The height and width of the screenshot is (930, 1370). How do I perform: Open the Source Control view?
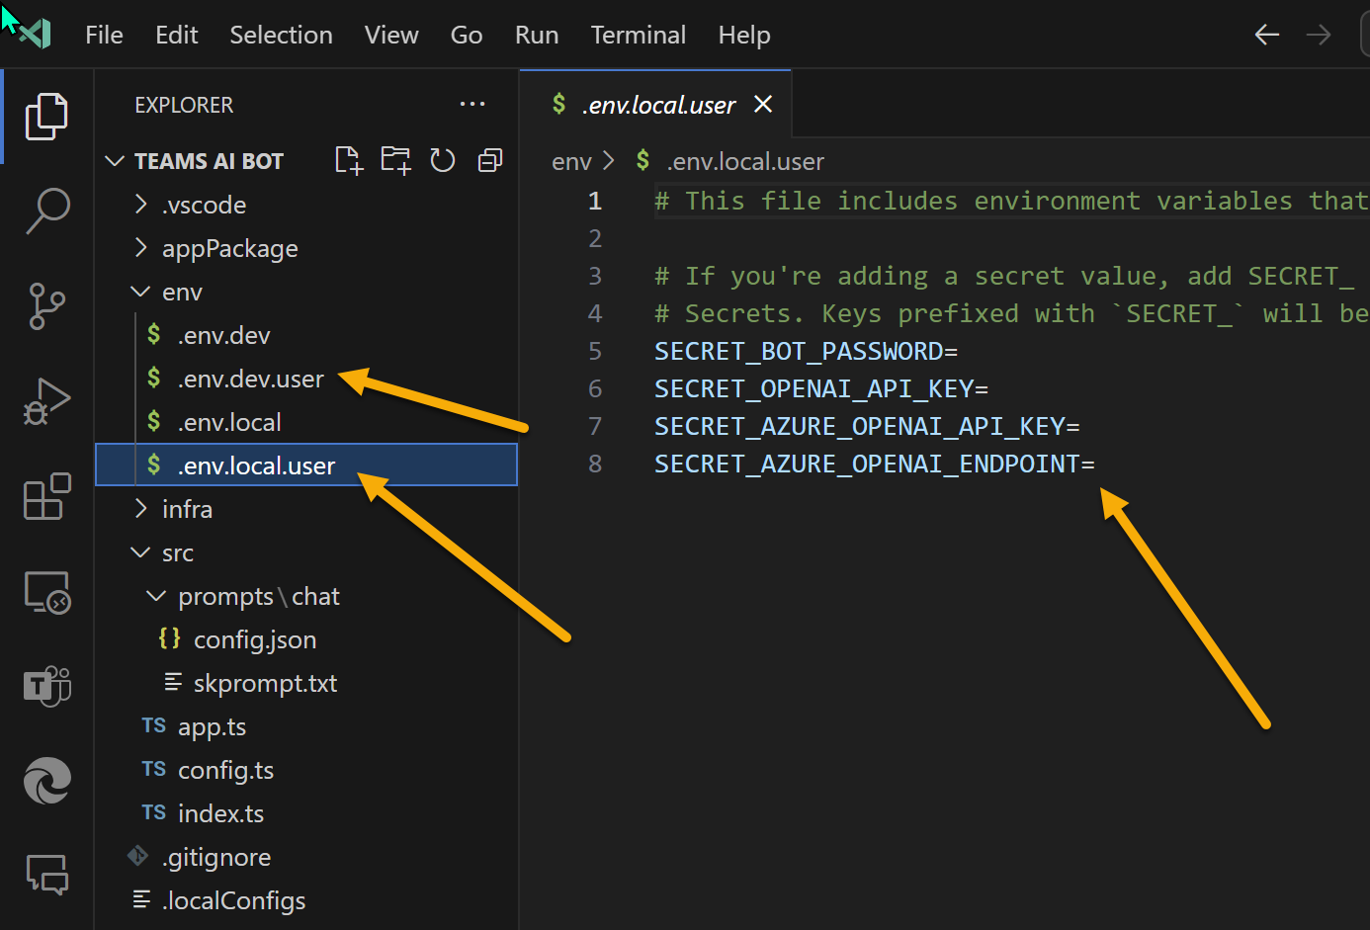pos(46,306)
